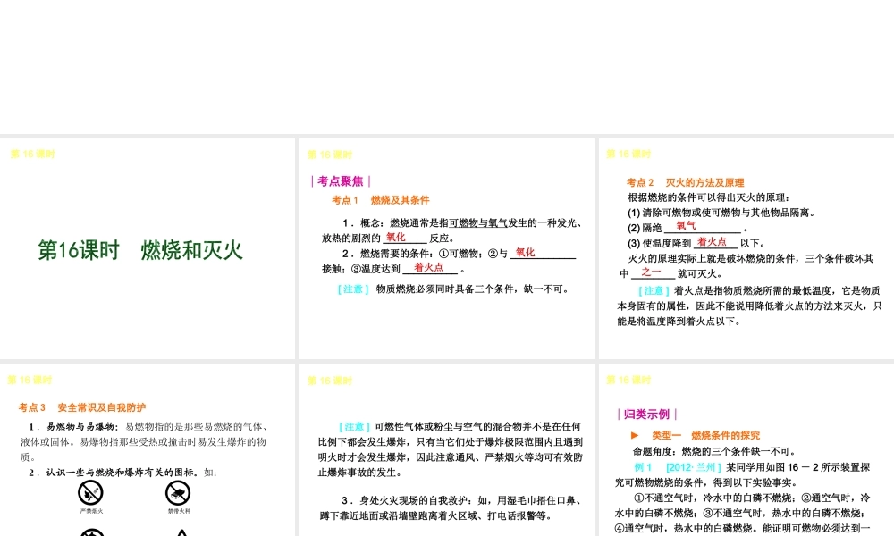Click the 注意 tag before 着火点是指物质燃烧
The height and width of the screenshot is (536, 894).
coord(654,290)
